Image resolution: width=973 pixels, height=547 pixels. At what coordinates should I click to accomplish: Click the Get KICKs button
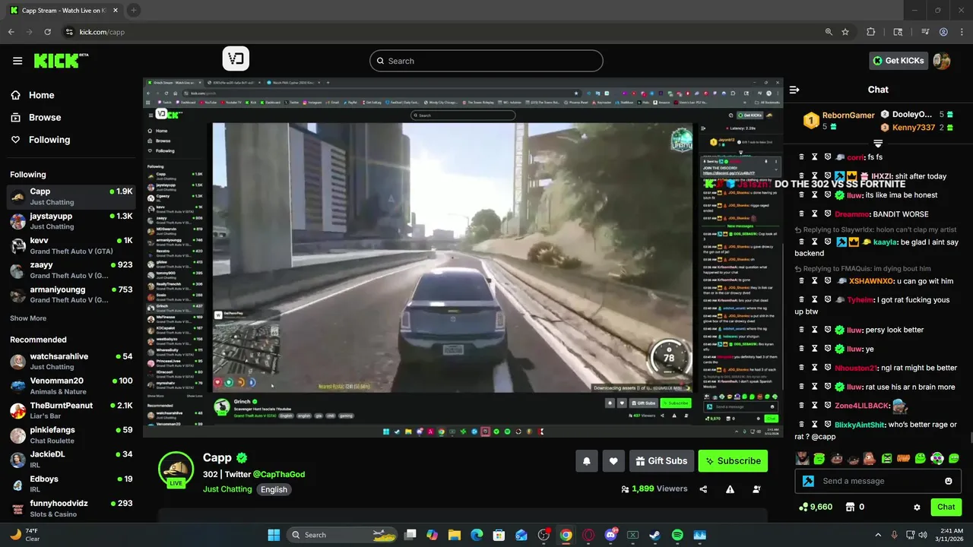click(899, 61)
